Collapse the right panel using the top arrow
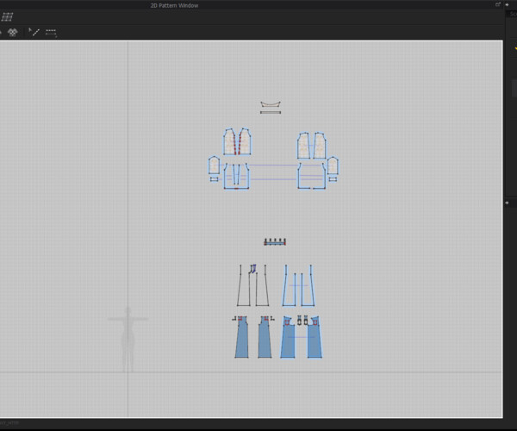Image resolution: width=517 pixels, height=431 pixels. click(x=508, y=4)
